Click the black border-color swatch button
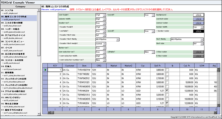Screen dimensions: 222x119 pyautogui.click(x=198, y=31)
